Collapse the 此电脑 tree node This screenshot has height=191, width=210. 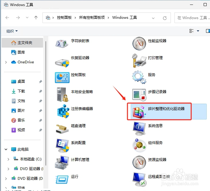tap(6, 149)
